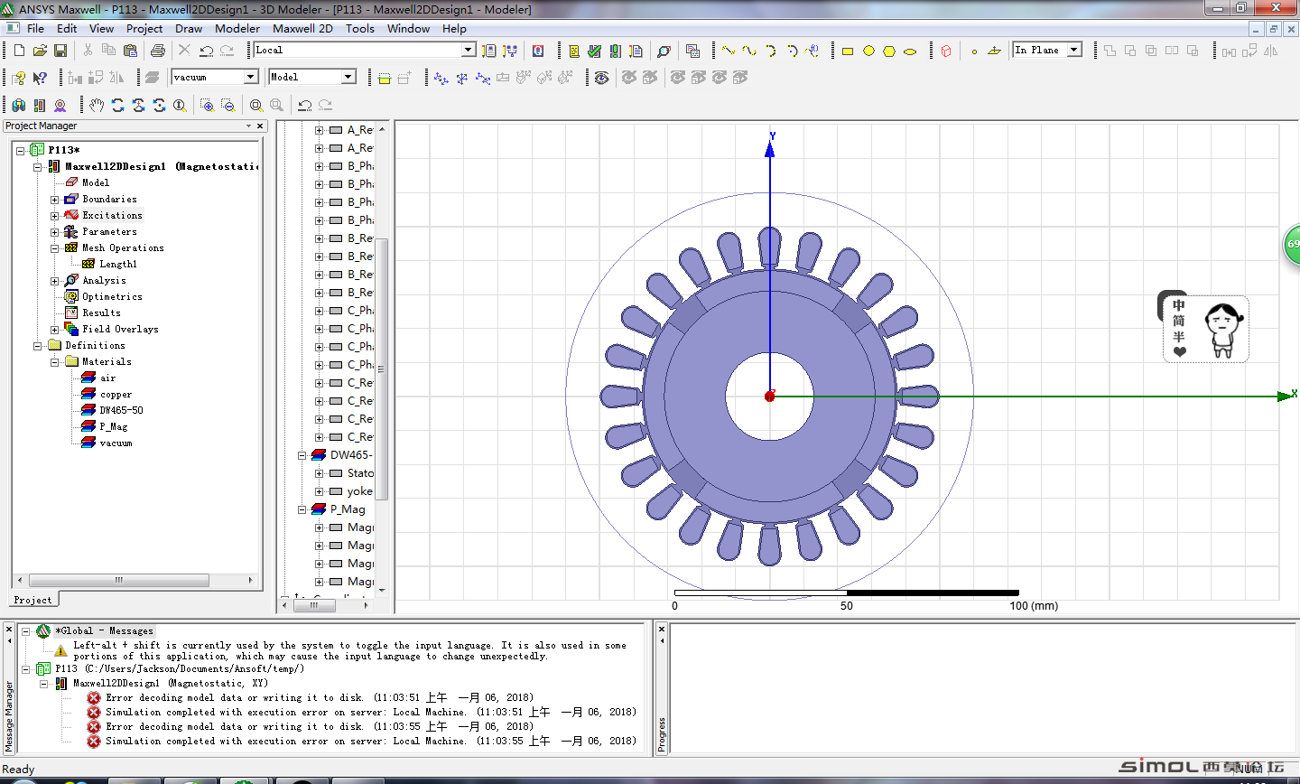The height and width of the screenshot is (784, 1300).
Task: Click the Validate green checkmark icon
Action: pyautogui.click(x=594, y=51)
